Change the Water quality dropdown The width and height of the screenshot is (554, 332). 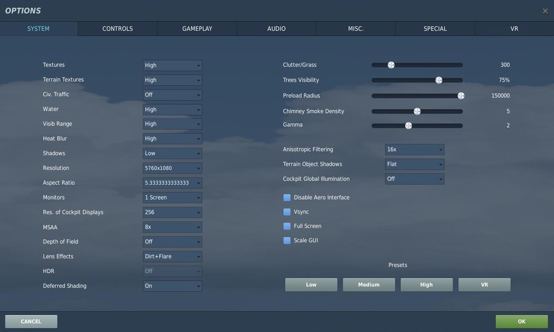click(172, 110)
